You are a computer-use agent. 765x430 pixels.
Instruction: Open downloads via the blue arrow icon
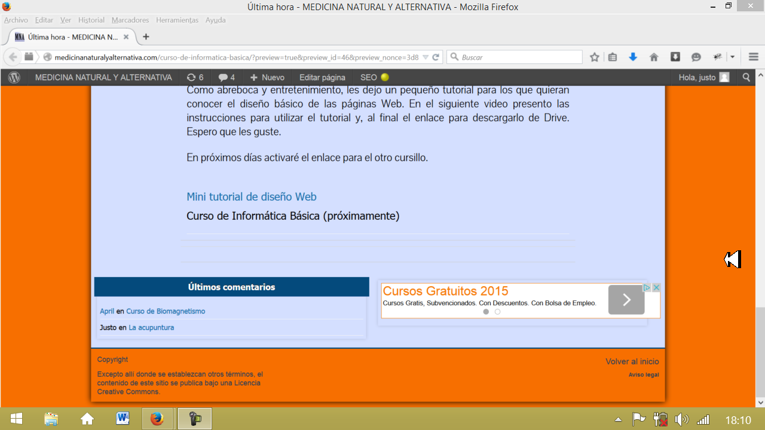click(x=633, y=57)
